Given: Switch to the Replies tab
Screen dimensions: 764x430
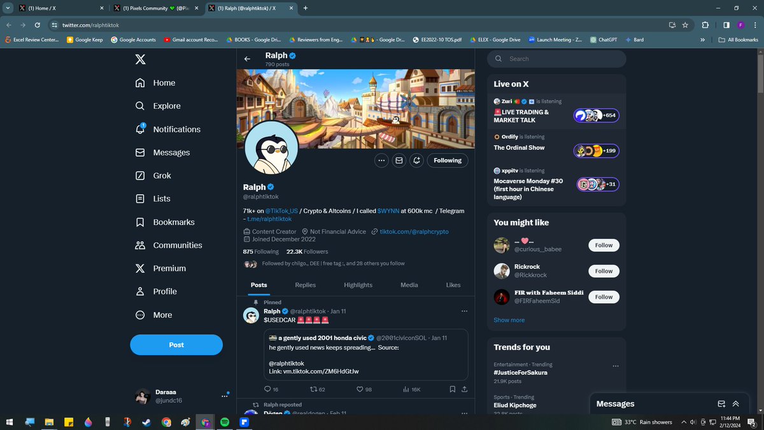Looking at the screenshot, I should point(306,285).
